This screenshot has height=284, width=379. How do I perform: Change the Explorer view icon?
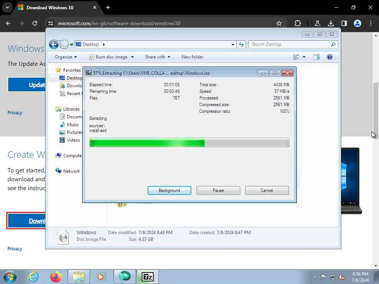click(x=296, y=57)
